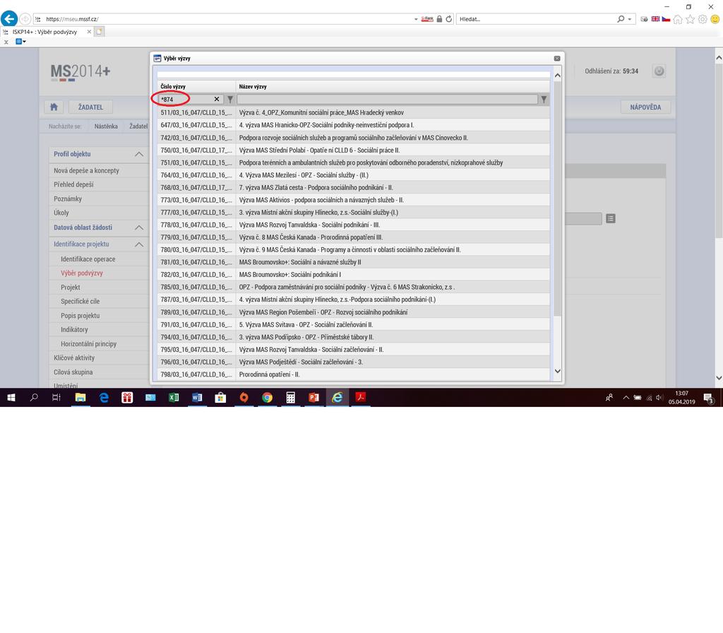Open Word from taskbar
This screenshot has width=723, height=633.
click(x=197, y=397)
